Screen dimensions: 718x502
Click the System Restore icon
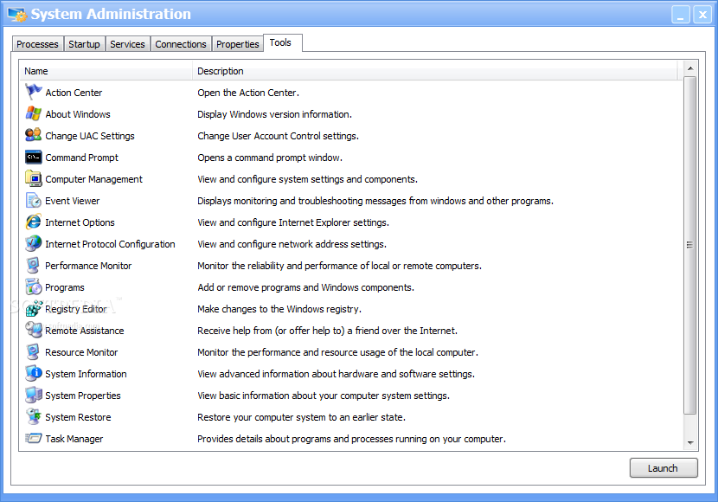34,417
